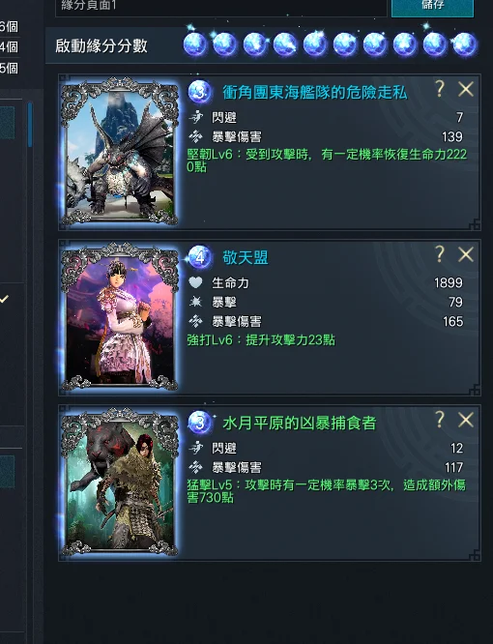Screen dimensions: 493x644
Task: Toggle the checkmark in left panel
Action: (x=4, y=299)
